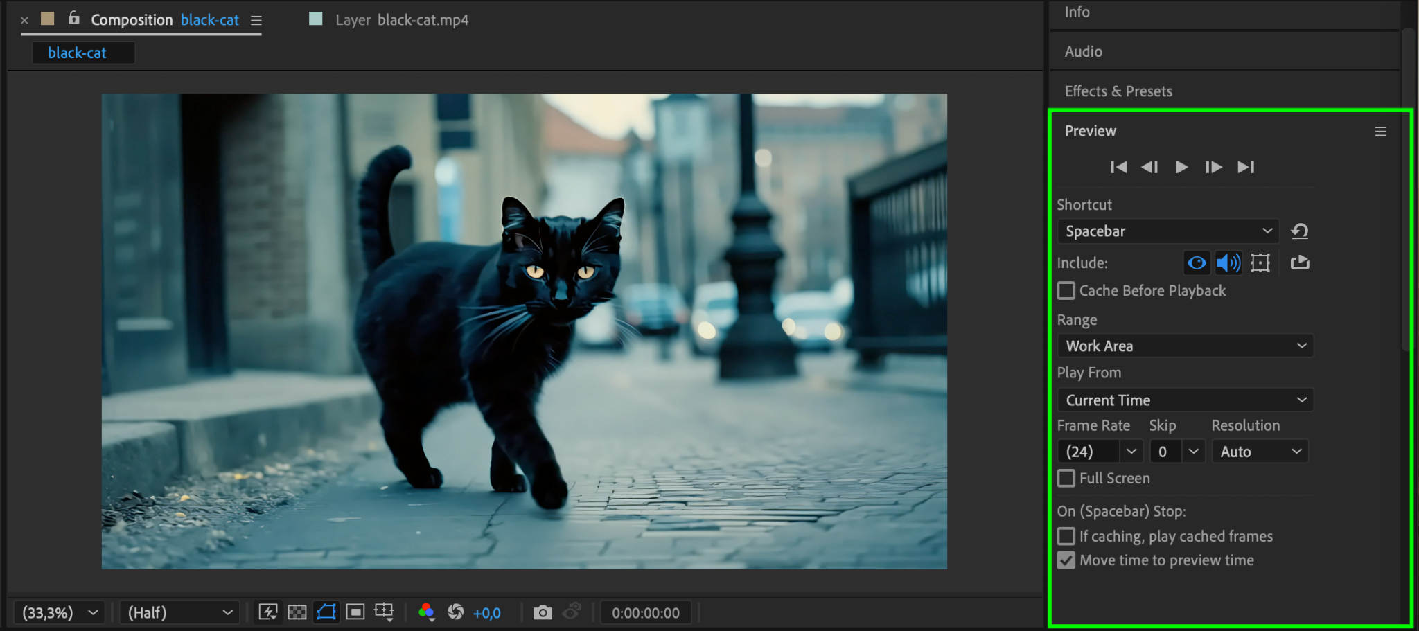1419x631 pixels.
Task: Uncheck Move time to preview time
Action: point(1066,560)
